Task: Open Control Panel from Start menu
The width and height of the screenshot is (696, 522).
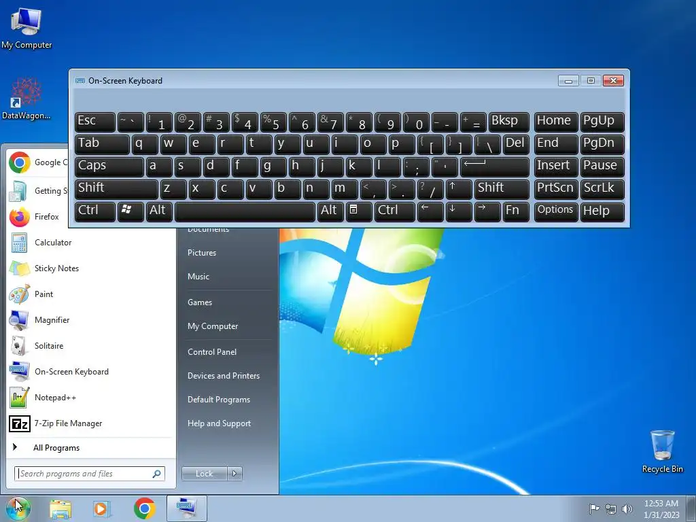Action: [x=212, y=352]
